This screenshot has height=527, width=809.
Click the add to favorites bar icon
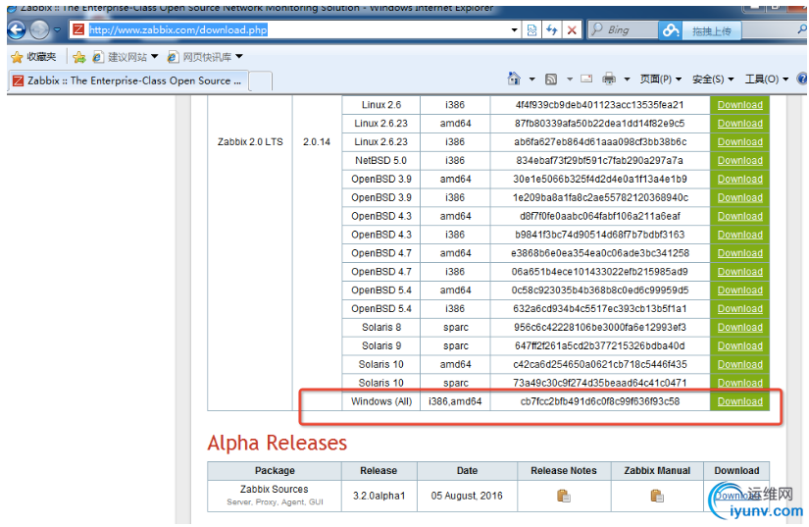(x=79, y=57)
